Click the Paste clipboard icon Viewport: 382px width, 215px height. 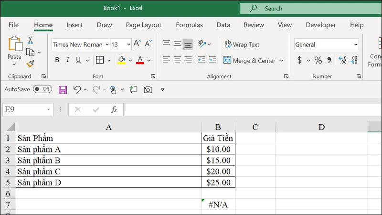coord(15,44)
